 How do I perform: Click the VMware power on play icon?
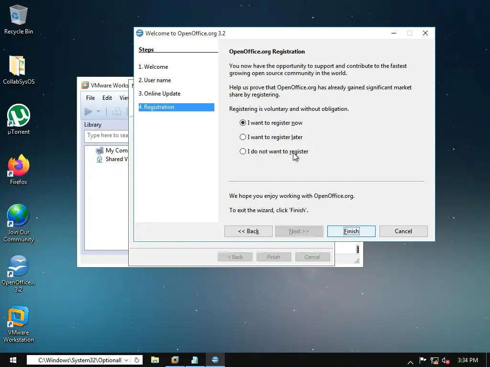point(89,111)
